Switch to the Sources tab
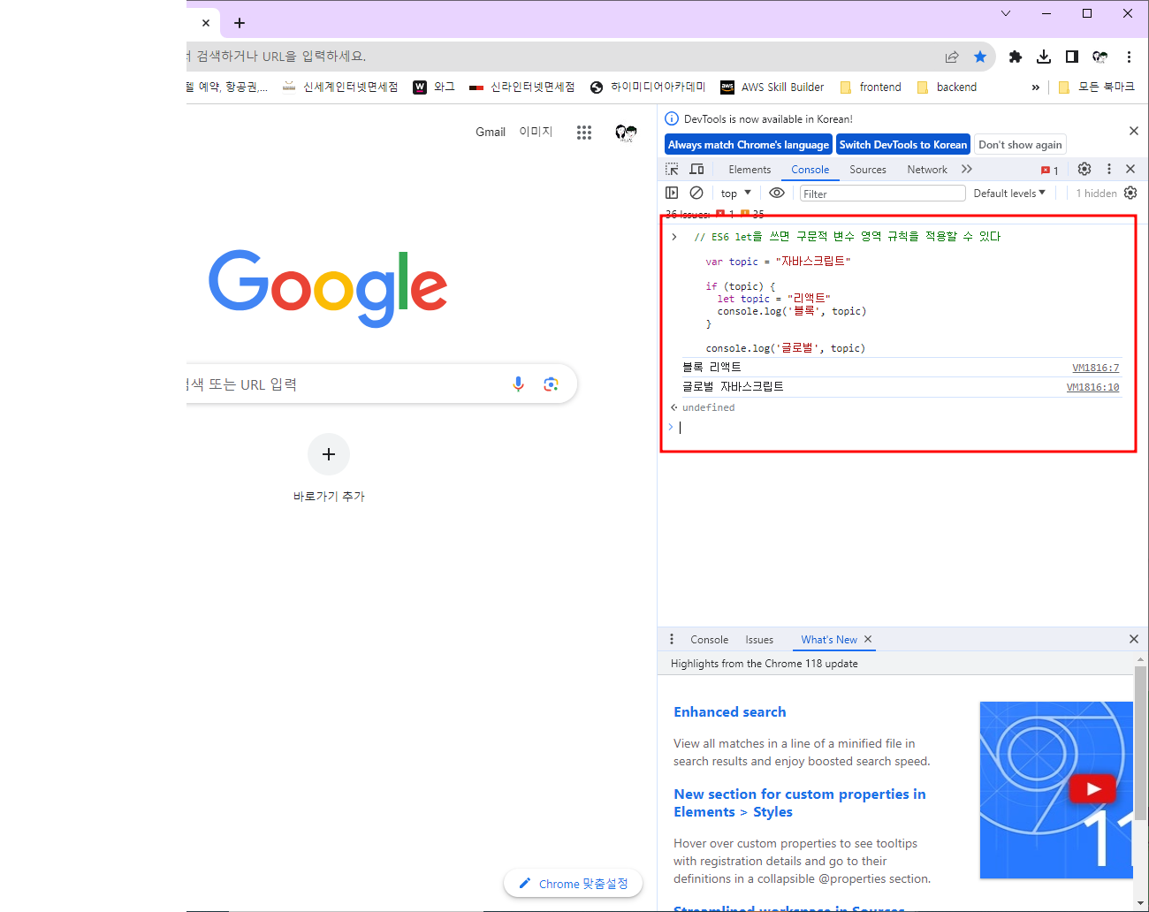This screenshot has height=912, width=1149. point(868,170)
